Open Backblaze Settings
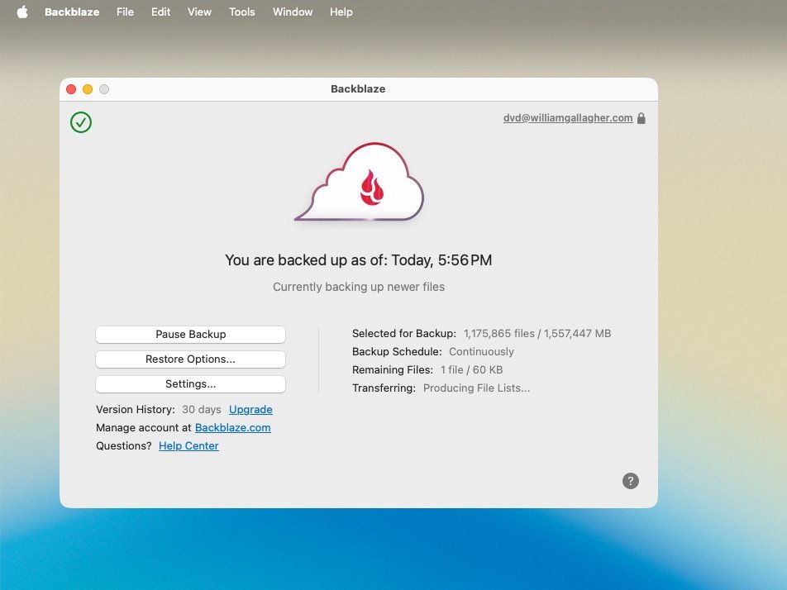 pos(191,384)
